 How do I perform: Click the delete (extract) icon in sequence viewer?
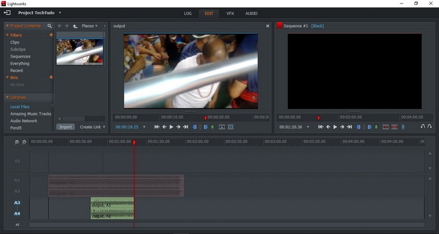394,127
